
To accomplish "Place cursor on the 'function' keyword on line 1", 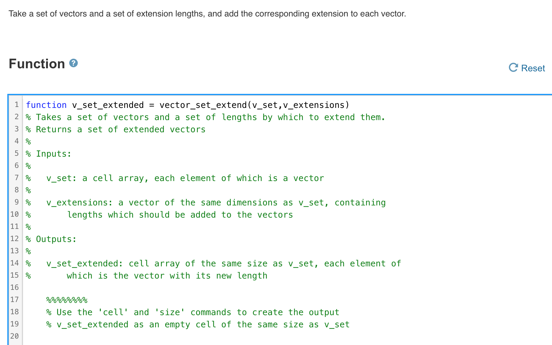I will 46,105.
